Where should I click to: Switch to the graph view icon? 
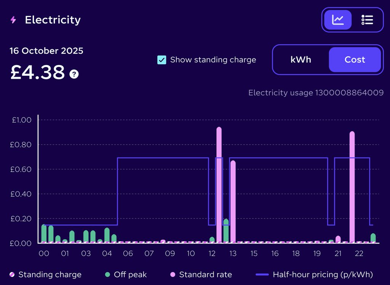tap(338, 20)
